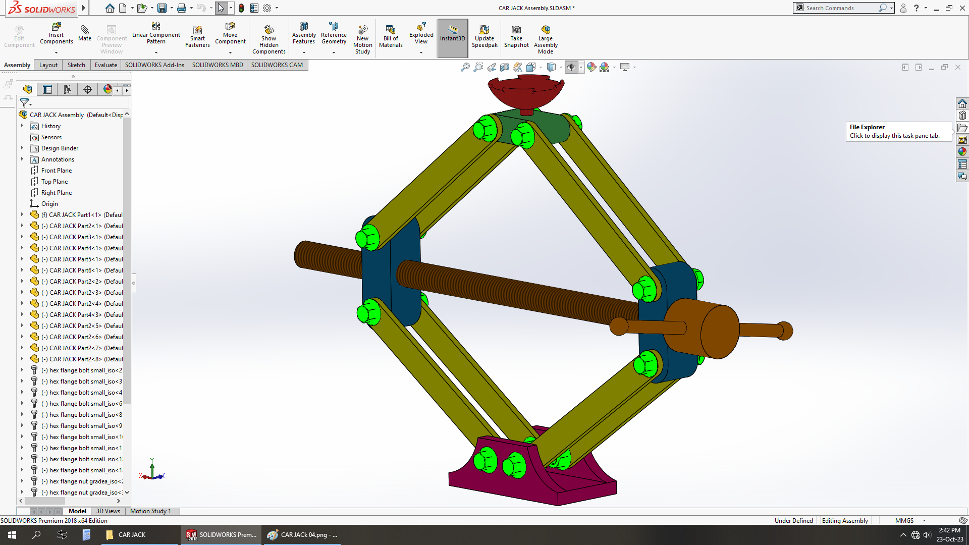This screenshot has width=969, height=545.
Task: Activate Section View icon
Action: (504, 67)
